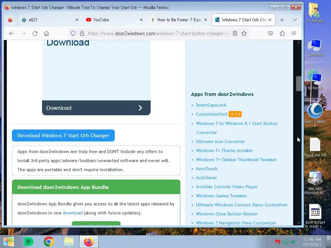
Task: Open the AutoSaver link
Action: coord(207,178)
